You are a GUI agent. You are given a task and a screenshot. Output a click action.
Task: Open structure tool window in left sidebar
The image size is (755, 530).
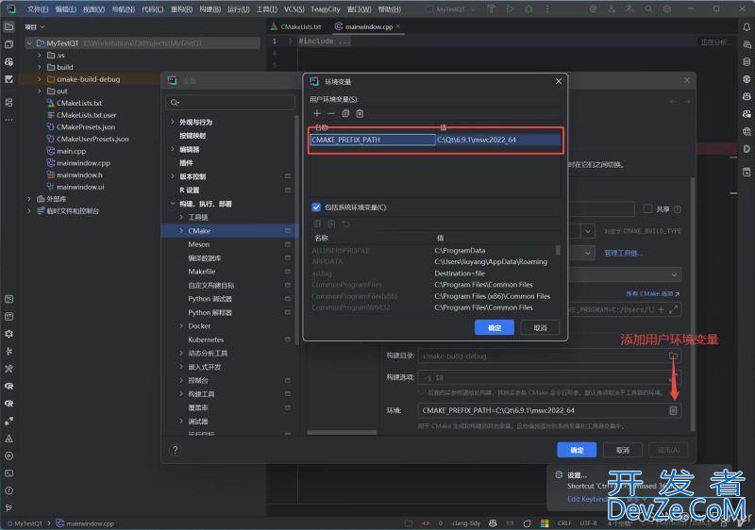coord(9,103)
